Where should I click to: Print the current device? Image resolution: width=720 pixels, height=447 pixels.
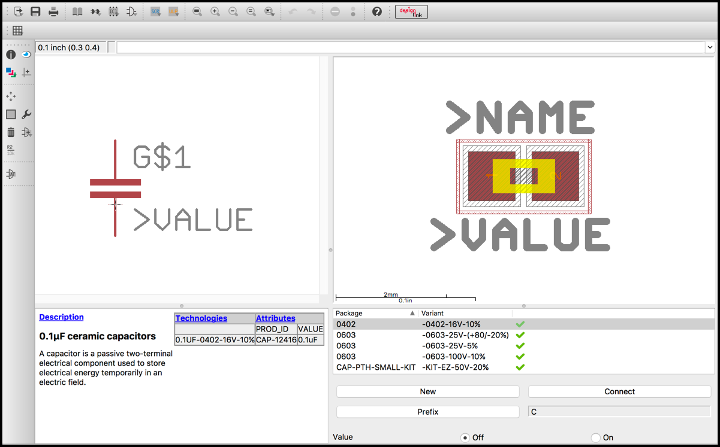[53, 11]
